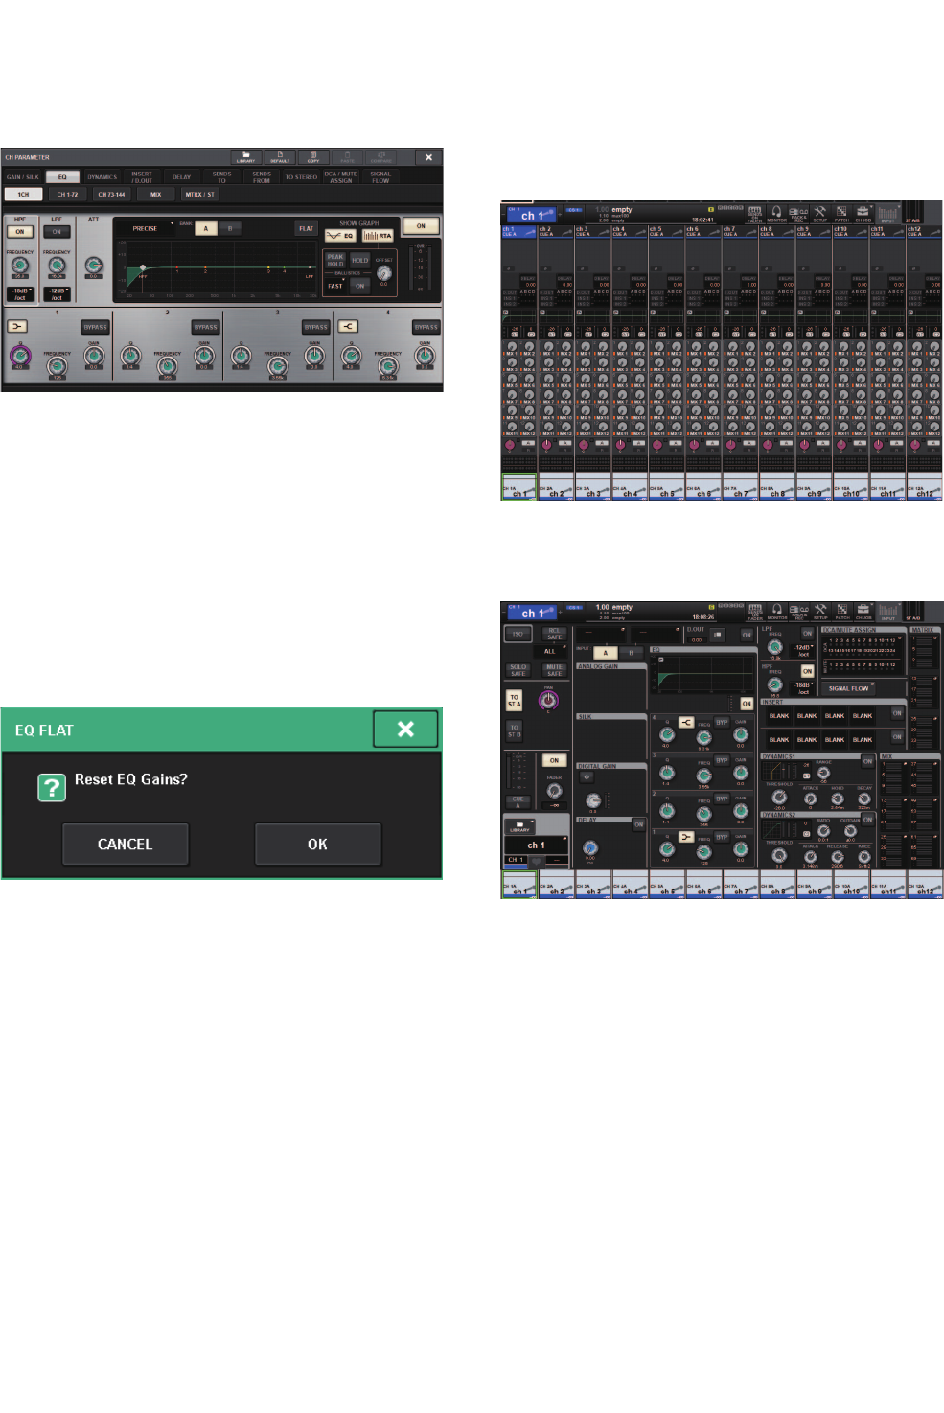Image resolution: width=944 pixels, height=1413 pixels.
Task: Click CANCEL in EQ FLAT dialog
Action: [125, 844]
